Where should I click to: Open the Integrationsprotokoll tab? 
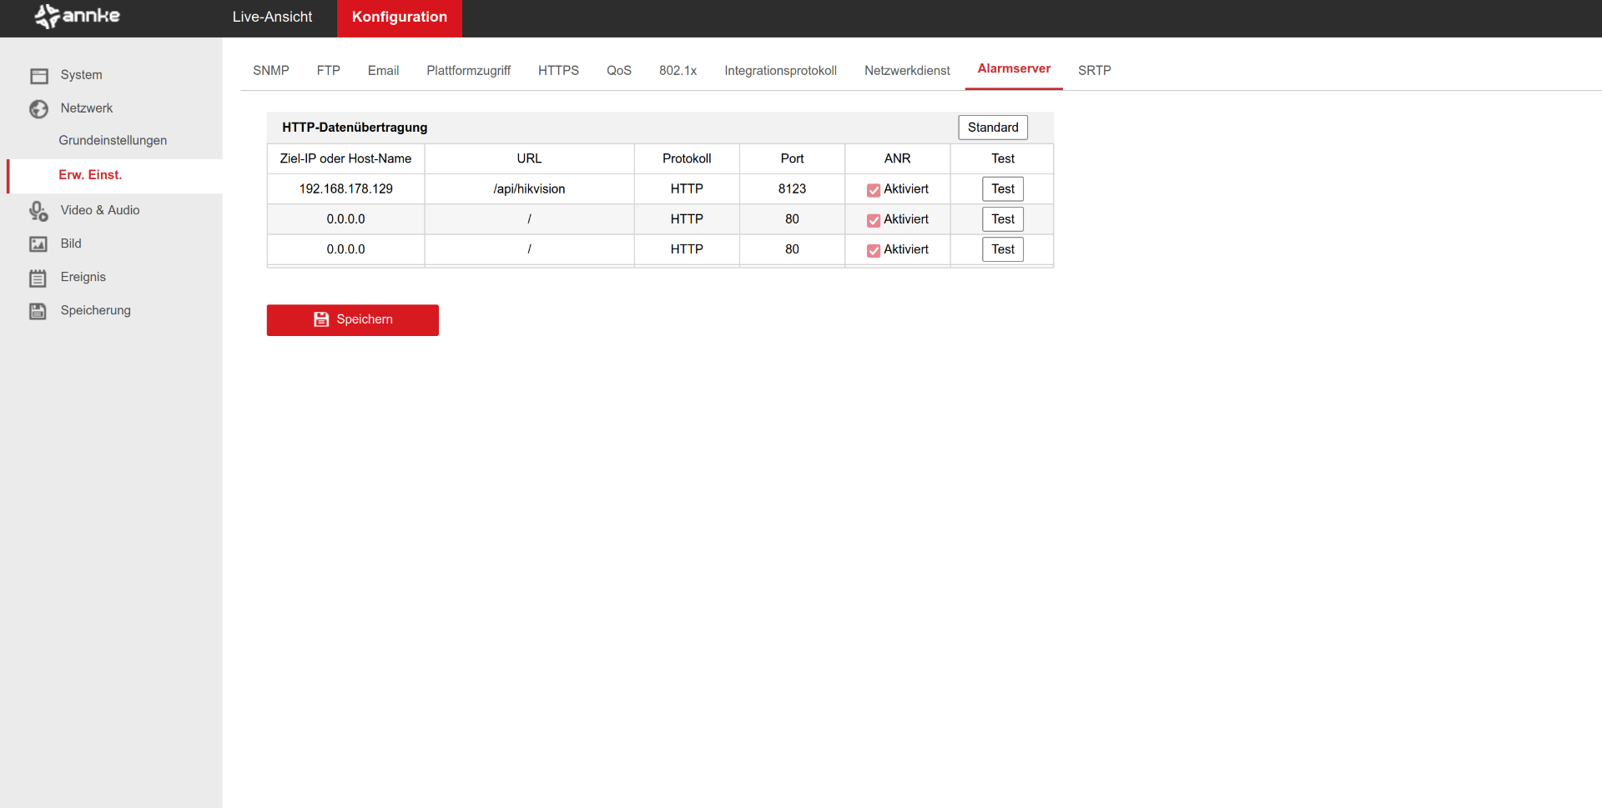[779, 71]
